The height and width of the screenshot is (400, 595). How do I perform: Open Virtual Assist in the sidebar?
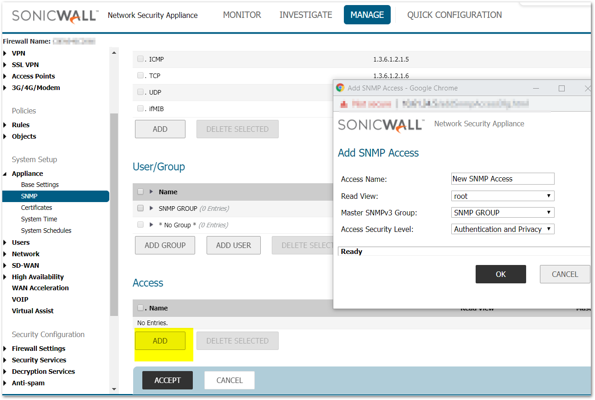coord(33,311)
